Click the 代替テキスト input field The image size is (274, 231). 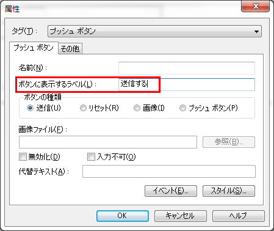pos(169,172)
